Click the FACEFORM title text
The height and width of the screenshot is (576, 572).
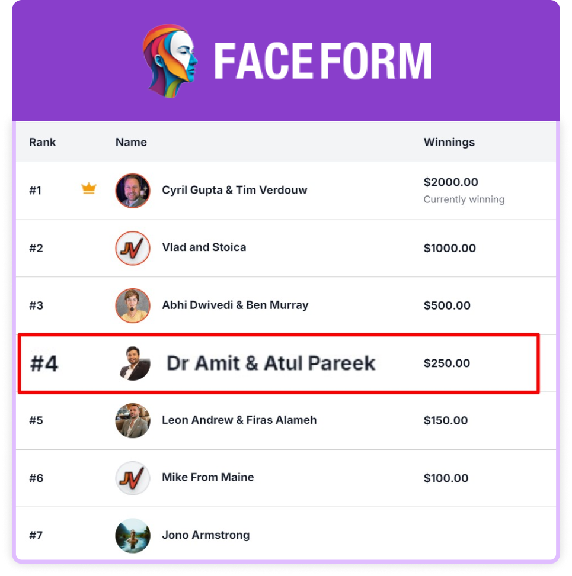click(x=322, y=62)
